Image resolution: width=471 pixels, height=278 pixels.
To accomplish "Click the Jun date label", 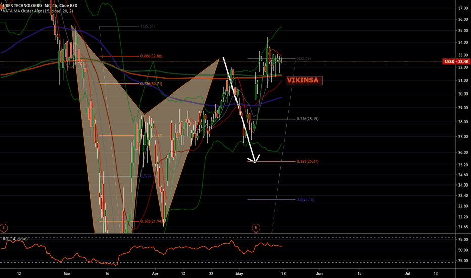I will 319,274.
